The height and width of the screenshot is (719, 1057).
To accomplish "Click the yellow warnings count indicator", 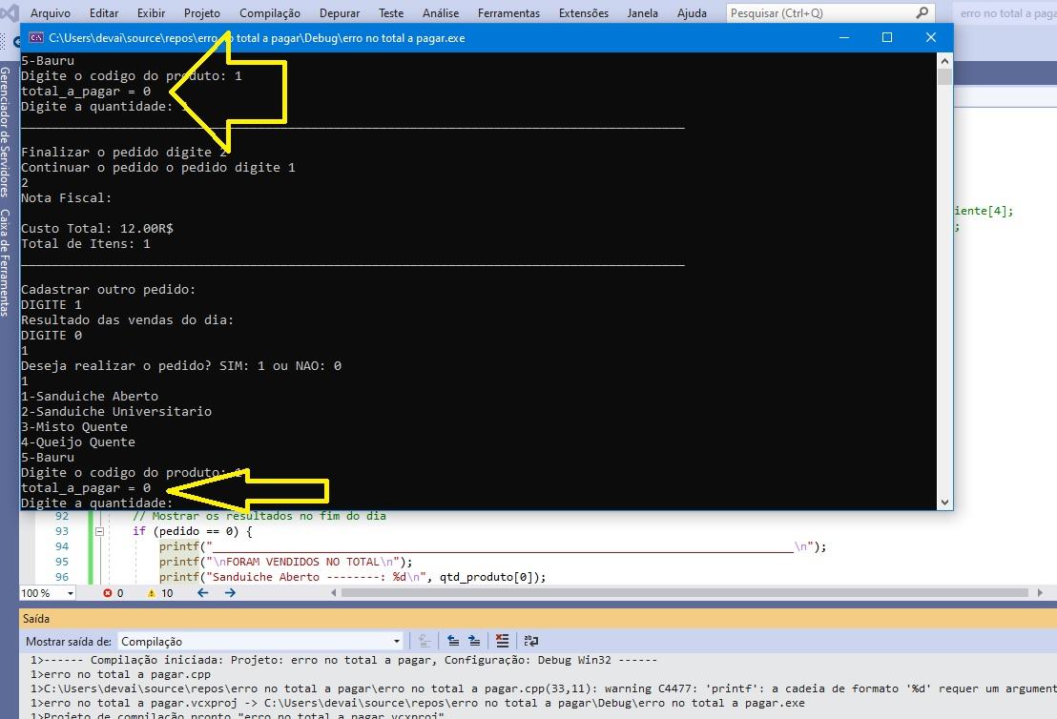I will (x=160, y=593).
